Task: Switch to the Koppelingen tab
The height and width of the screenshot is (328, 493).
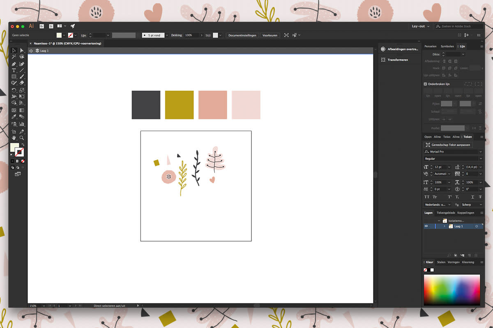Action: coord(466,213)
